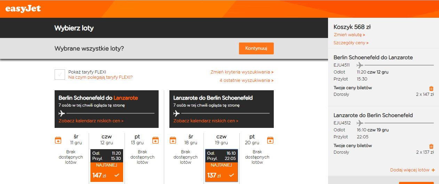Go to previous return dates calendar arrow
This screenshot has height=184, width=439.
click(x=173, y=140)
